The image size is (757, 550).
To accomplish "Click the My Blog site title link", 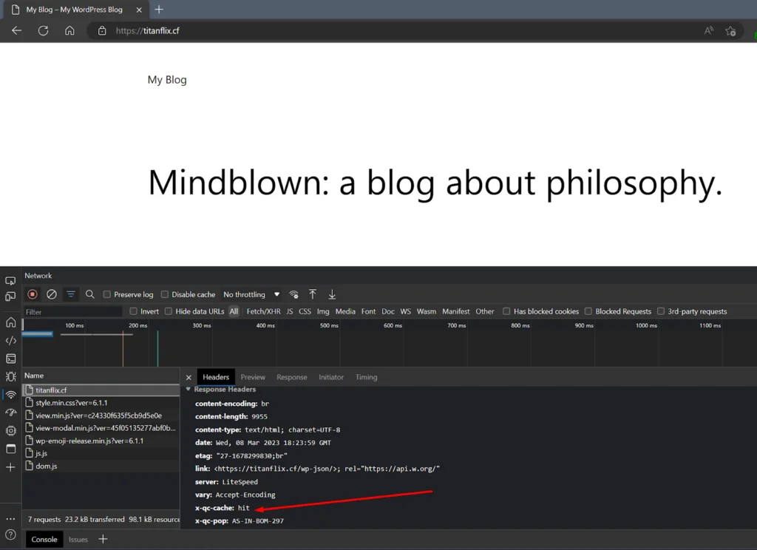I will (x=167, y=80).
